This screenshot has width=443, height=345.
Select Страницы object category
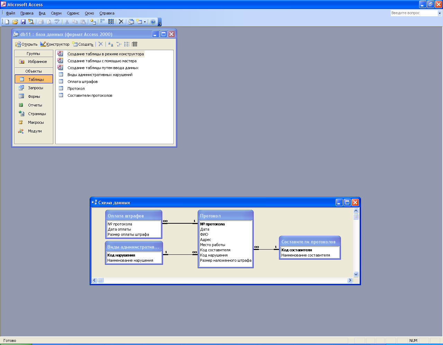pos(34,114)
